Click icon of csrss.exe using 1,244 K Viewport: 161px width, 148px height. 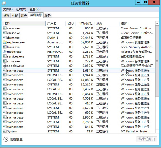(x=5, y=33)
